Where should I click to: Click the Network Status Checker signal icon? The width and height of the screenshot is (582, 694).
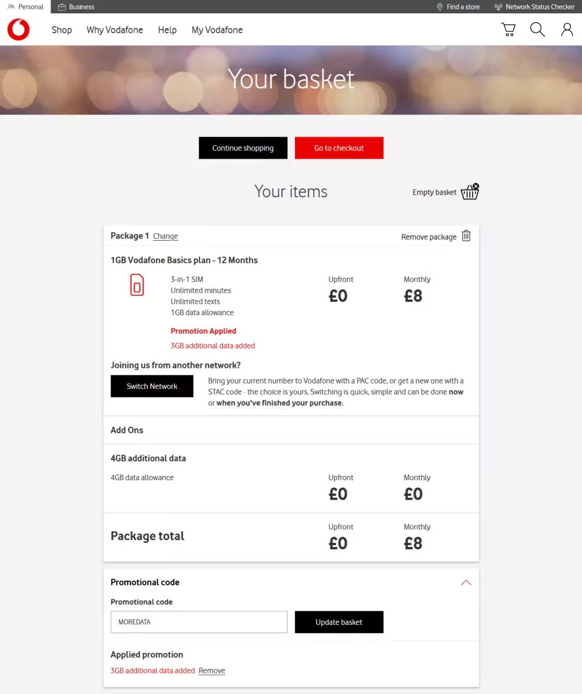pos(499,6)
